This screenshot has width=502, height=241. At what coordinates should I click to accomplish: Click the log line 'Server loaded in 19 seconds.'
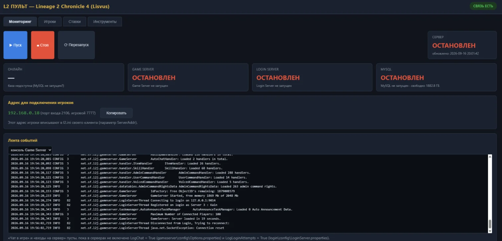pos(116,219)
